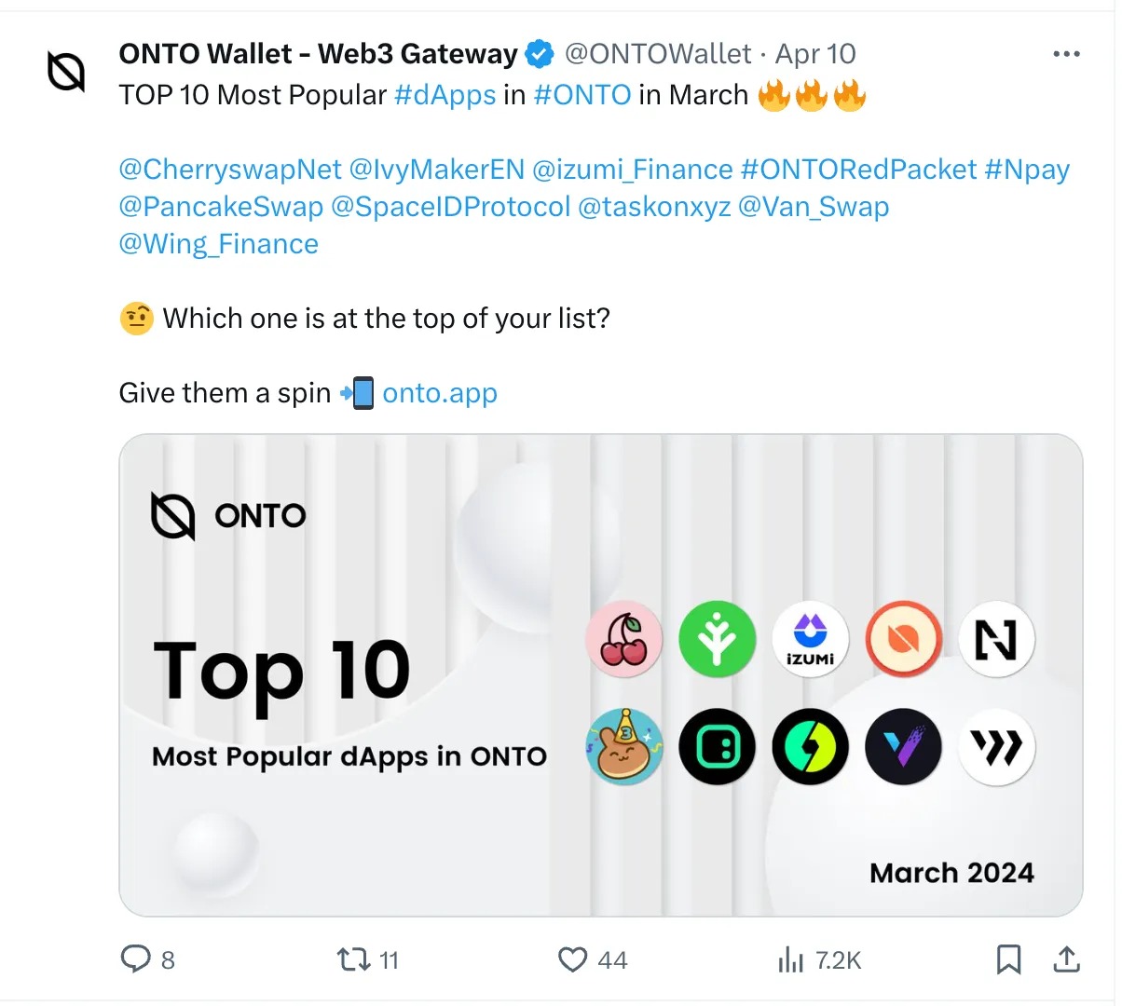The width and height of the screenshot is (1122, 1006).
Task: Click the ONTO Wallet display name
Action: 318,54
